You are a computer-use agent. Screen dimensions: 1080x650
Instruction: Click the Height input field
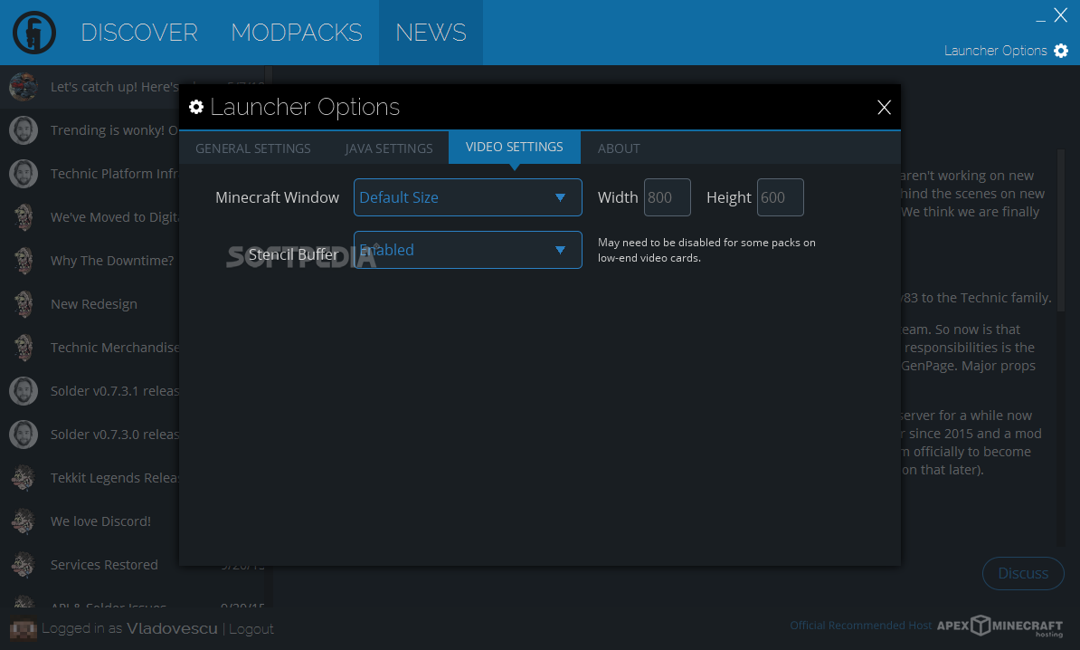[x=781, y=197]
